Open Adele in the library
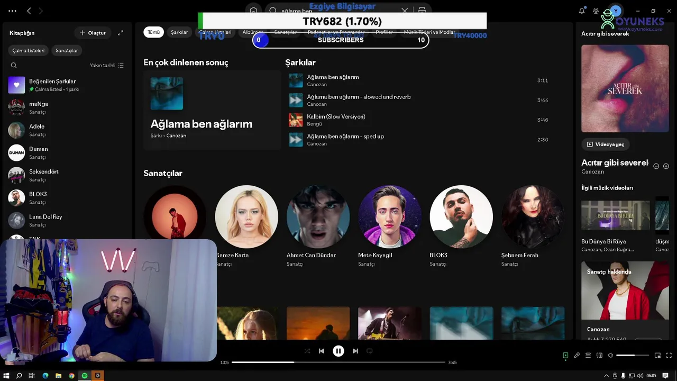Image resolution: width=677 pixels, height=381 pixels. [x=67, y=130]
